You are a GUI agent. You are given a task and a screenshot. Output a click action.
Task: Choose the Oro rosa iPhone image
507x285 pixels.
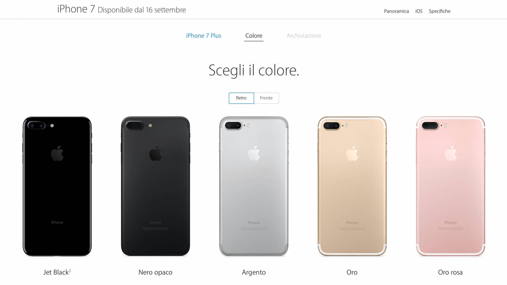tap(450, 186)
